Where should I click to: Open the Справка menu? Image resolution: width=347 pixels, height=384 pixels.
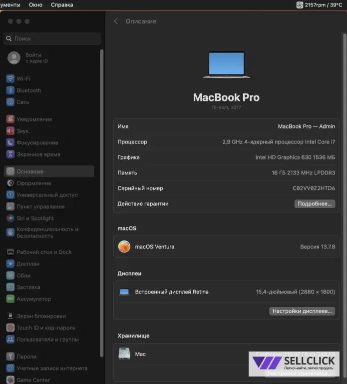coord(62,5)
